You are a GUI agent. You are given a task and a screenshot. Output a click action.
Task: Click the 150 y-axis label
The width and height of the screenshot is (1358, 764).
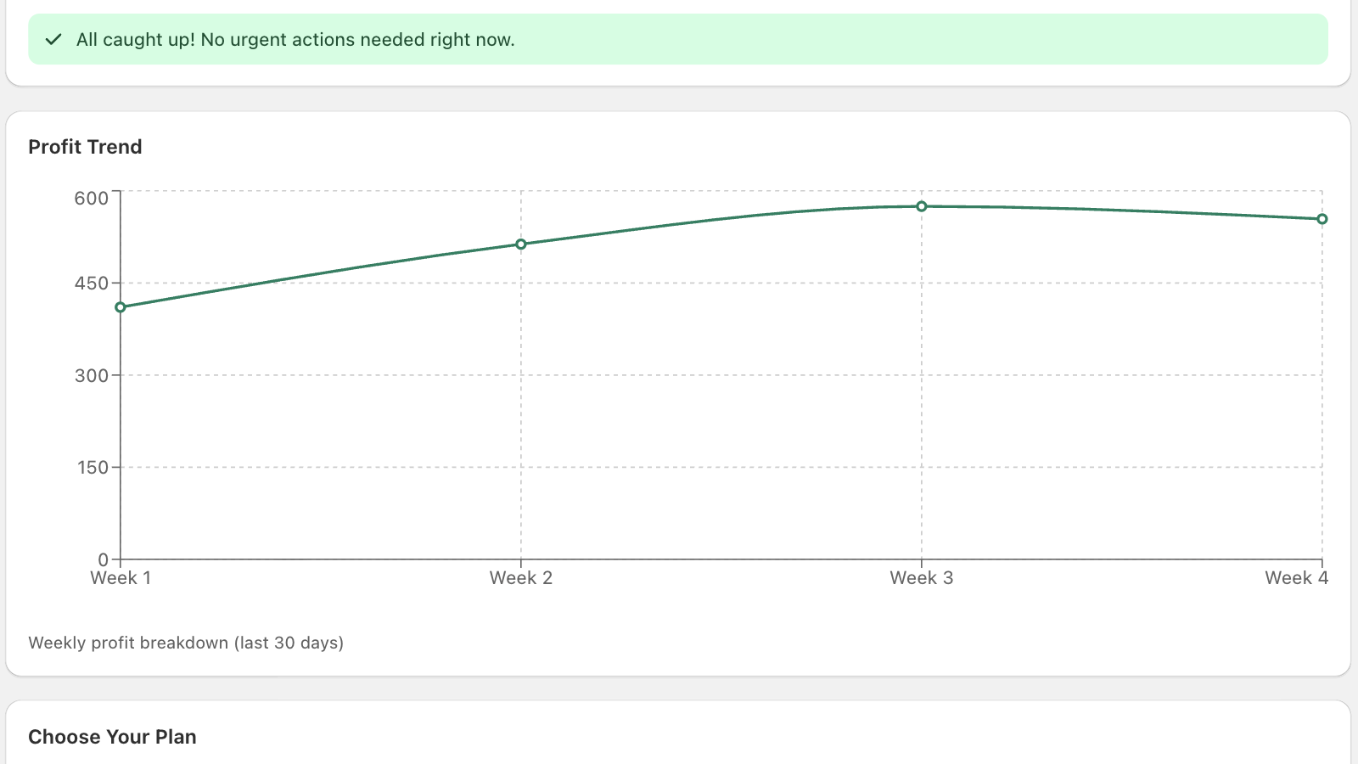tap(93, 467)
